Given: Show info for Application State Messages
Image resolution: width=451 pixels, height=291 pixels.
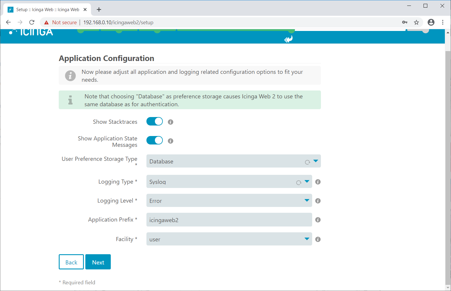Looking at the screenshot, I should point(171,141).
